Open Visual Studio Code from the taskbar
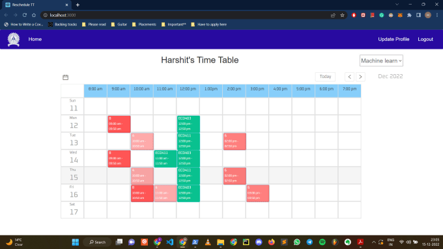This screenshot has width=443, height=249. click(x=169, y=242)
